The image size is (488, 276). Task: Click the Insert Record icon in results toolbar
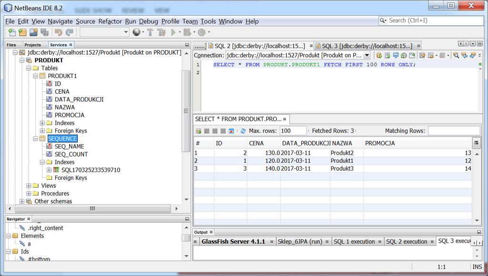click(x=199, y=131)
